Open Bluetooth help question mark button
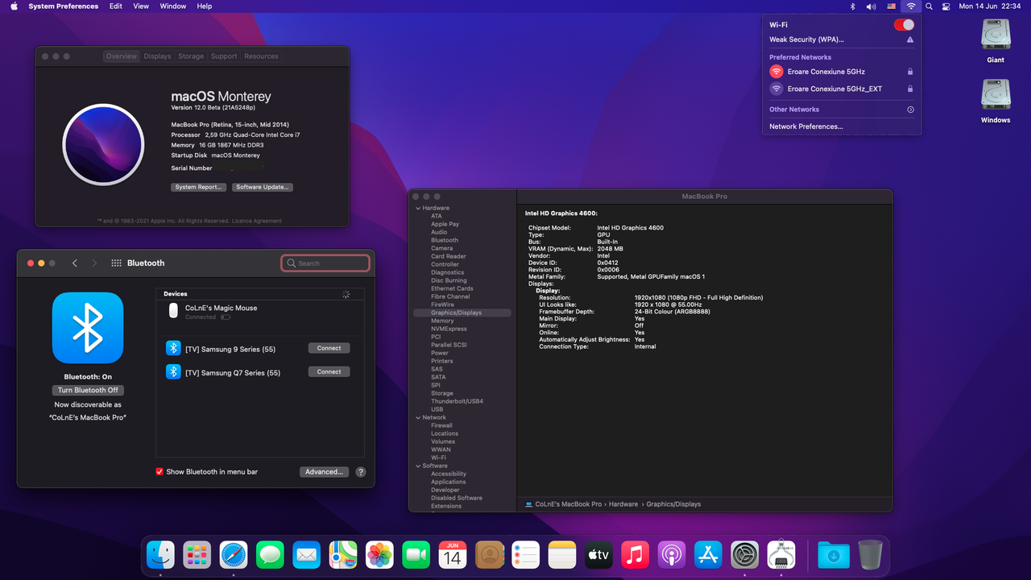The height and width of the screenshot is (580, 1031). 361,472
